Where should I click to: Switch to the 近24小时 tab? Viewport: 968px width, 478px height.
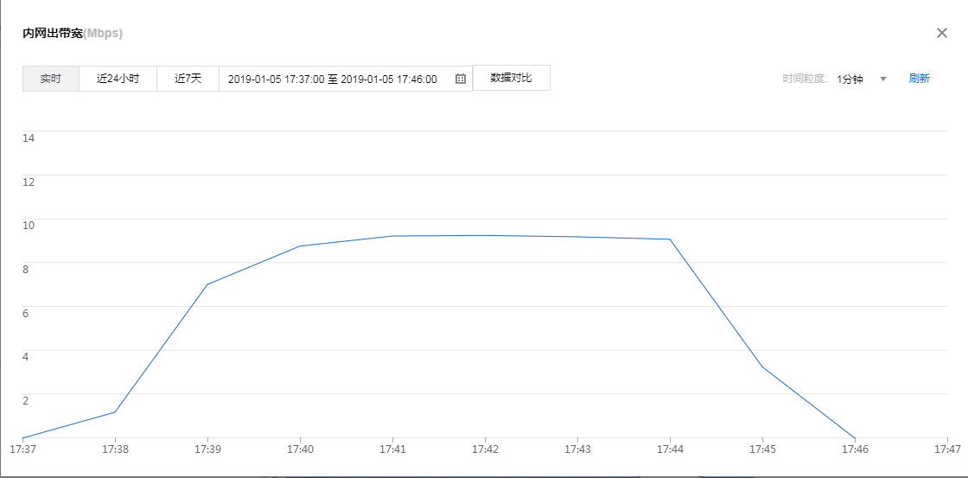[x=118, y=79]
